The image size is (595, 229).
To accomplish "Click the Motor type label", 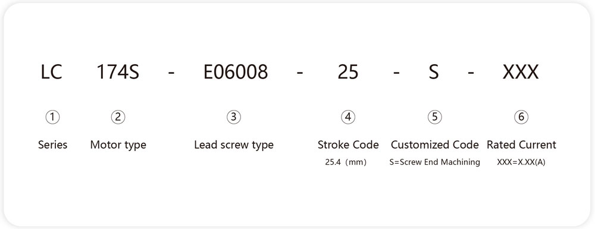I will (x=118, y=145).
